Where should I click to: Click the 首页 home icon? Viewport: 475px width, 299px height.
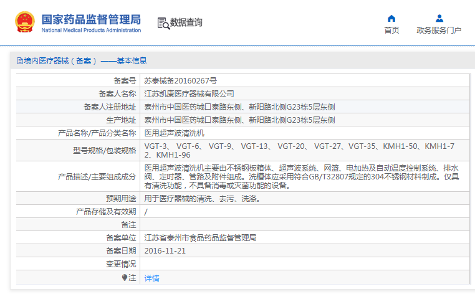point(391,19)
